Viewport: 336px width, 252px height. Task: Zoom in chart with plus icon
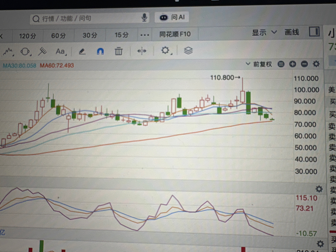(x=292, y=64)
